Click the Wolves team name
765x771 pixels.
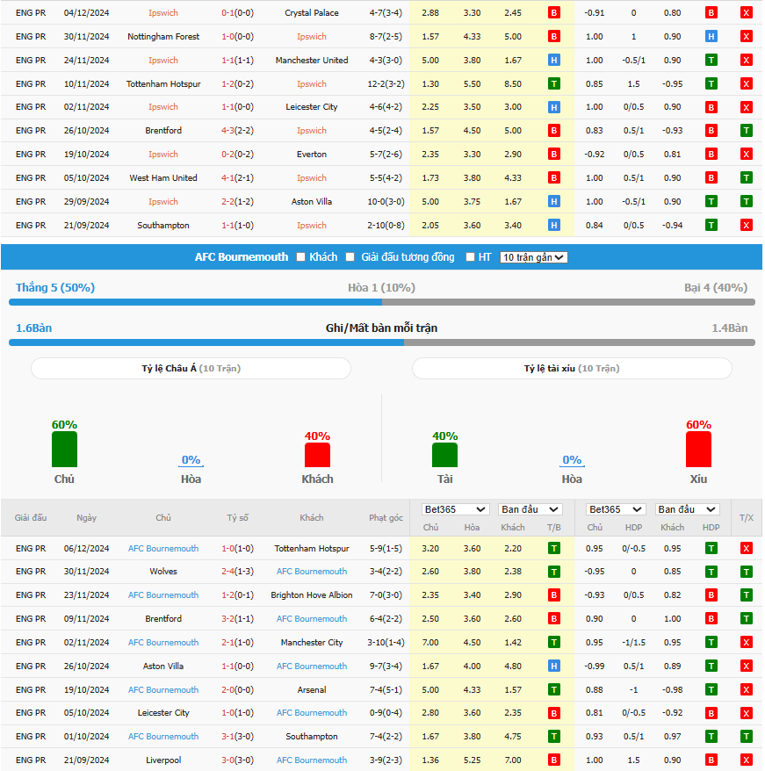[163, 572]
